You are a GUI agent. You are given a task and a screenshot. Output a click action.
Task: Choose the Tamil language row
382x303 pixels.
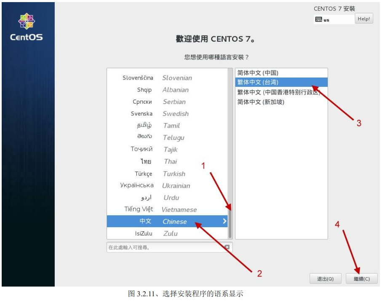167,126
